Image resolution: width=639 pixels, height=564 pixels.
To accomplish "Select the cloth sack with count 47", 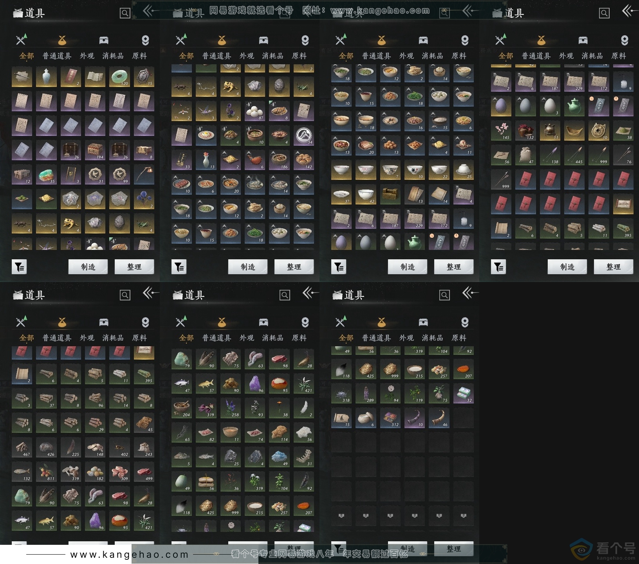I will click(525, 155).
